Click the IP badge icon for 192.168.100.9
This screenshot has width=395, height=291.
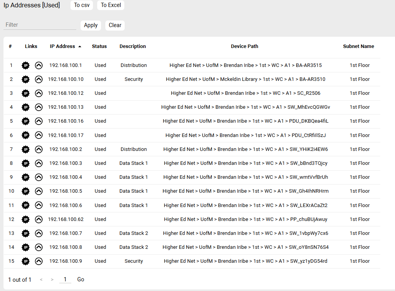coord(26,261)
